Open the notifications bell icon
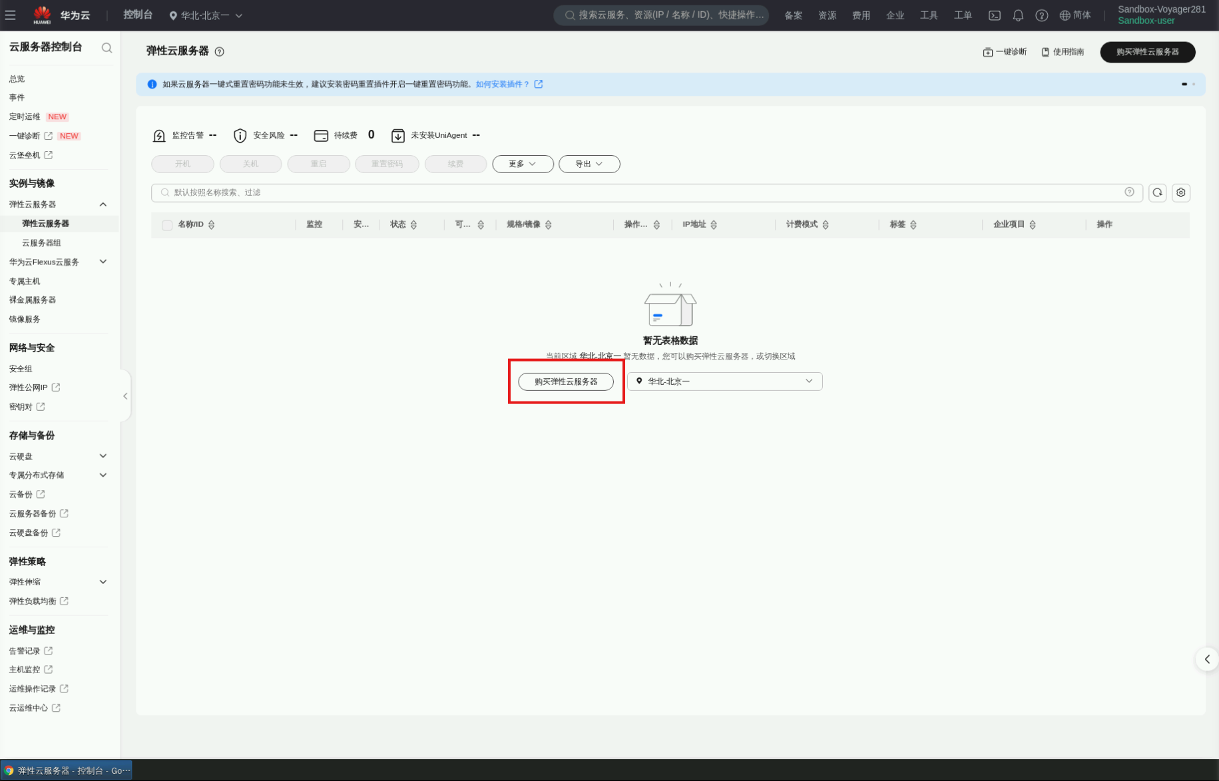The height and width of the screenshot is (781, 1219). click(1018, 15)
